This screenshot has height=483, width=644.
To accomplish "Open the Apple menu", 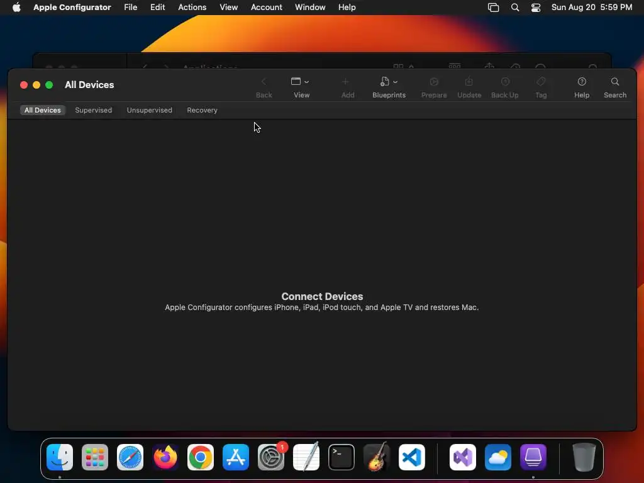I will pos(16,7).
